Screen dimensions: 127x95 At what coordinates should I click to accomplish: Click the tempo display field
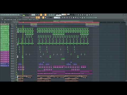coord(33,15)
